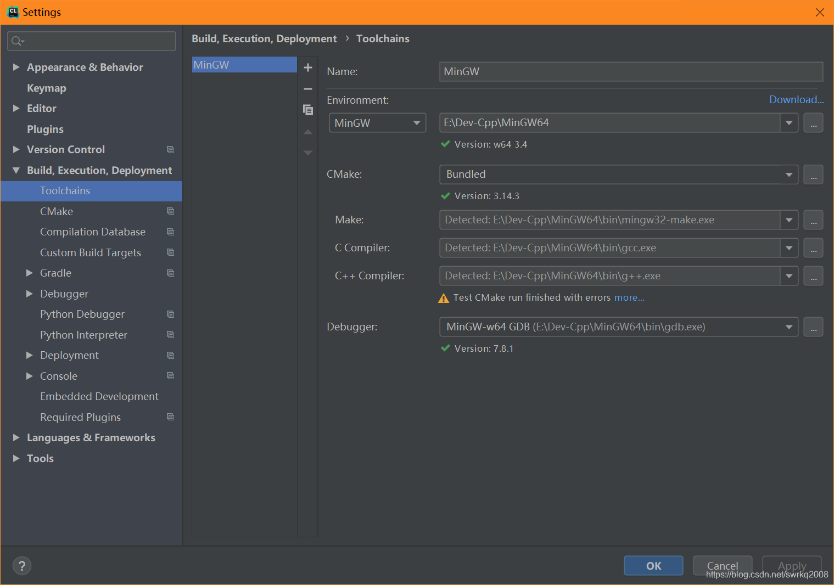Expand the Debugger node

tap(30, 294)
